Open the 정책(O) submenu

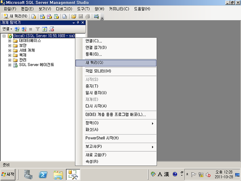116,123
